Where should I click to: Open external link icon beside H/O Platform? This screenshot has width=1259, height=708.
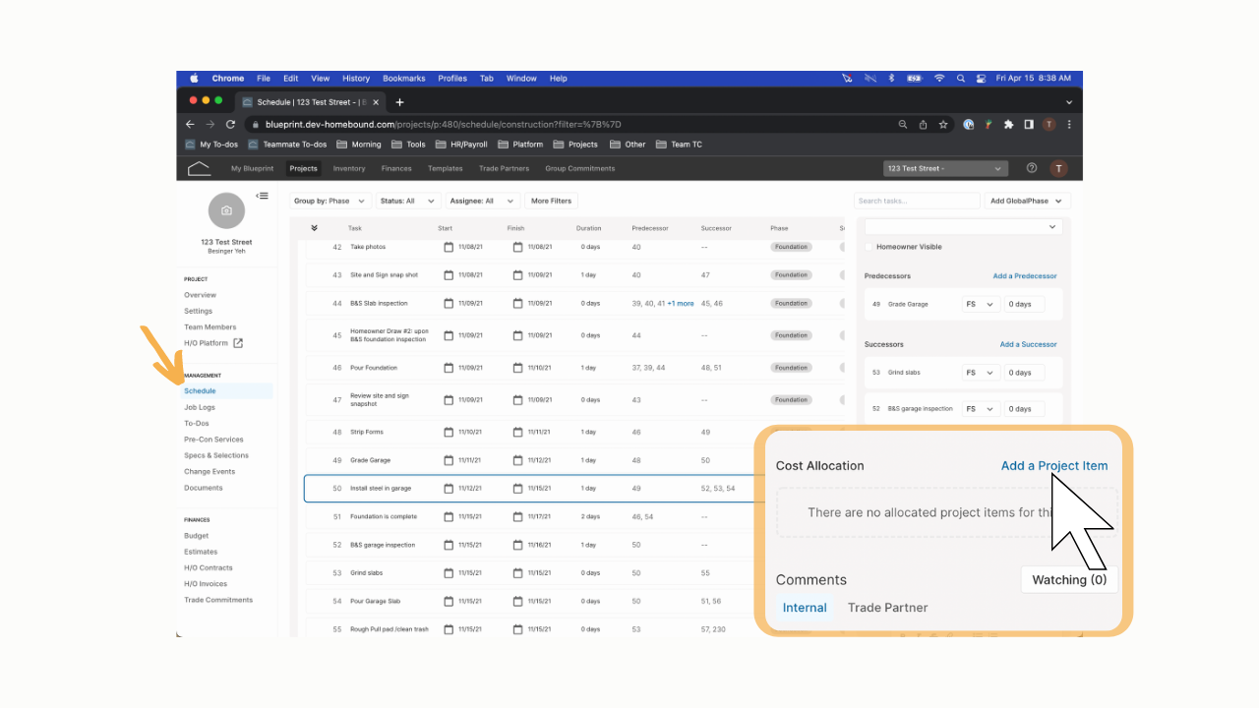point(238,343)
